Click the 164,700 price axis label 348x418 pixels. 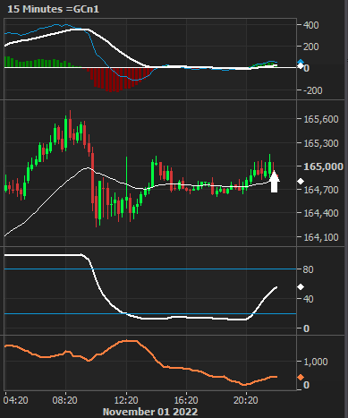coord(321,190)
